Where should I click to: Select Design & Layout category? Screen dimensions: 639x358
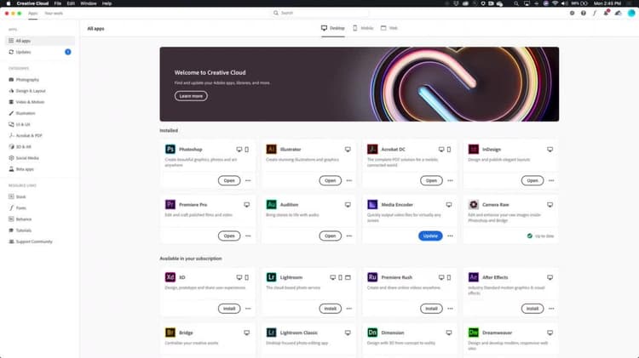pos(27,91)
